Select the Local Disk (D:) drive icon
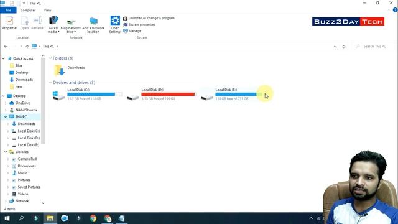The image size is (398, 224). (133, 97)
